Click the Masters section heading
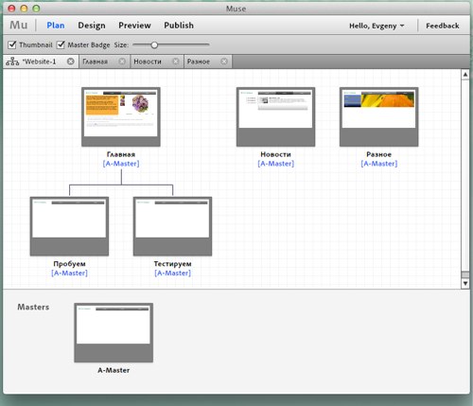This screenshot has height=406, width=473. tap(33, 307)
